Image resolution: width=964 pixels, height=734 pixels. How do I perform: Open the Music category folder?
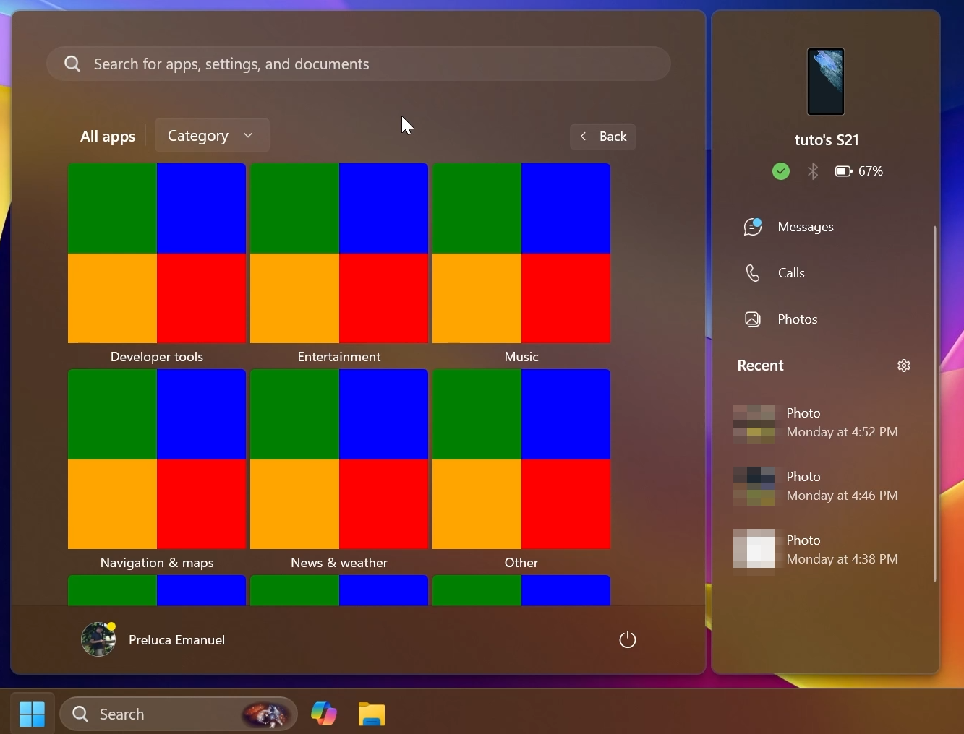tap(521, 254)
